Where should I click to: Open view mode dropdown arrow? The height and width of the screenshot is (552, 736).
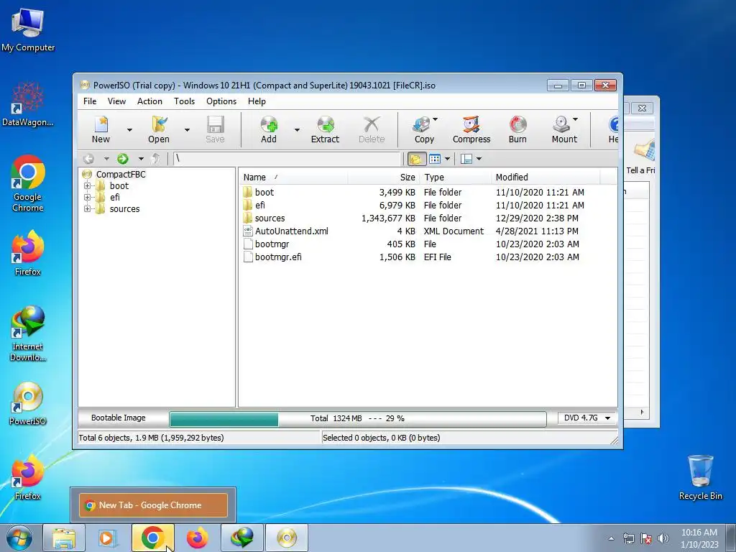tap(447, 159)
